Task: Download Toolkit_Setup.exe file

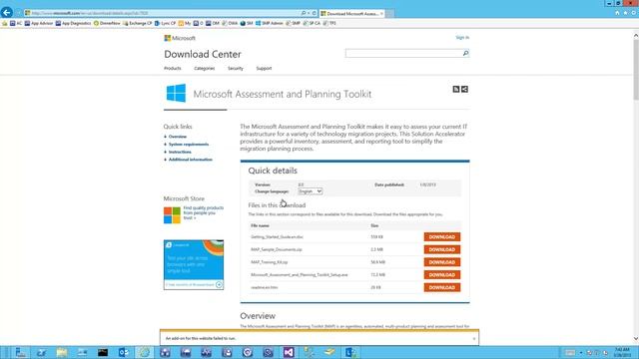Action: tap(442, 275)
